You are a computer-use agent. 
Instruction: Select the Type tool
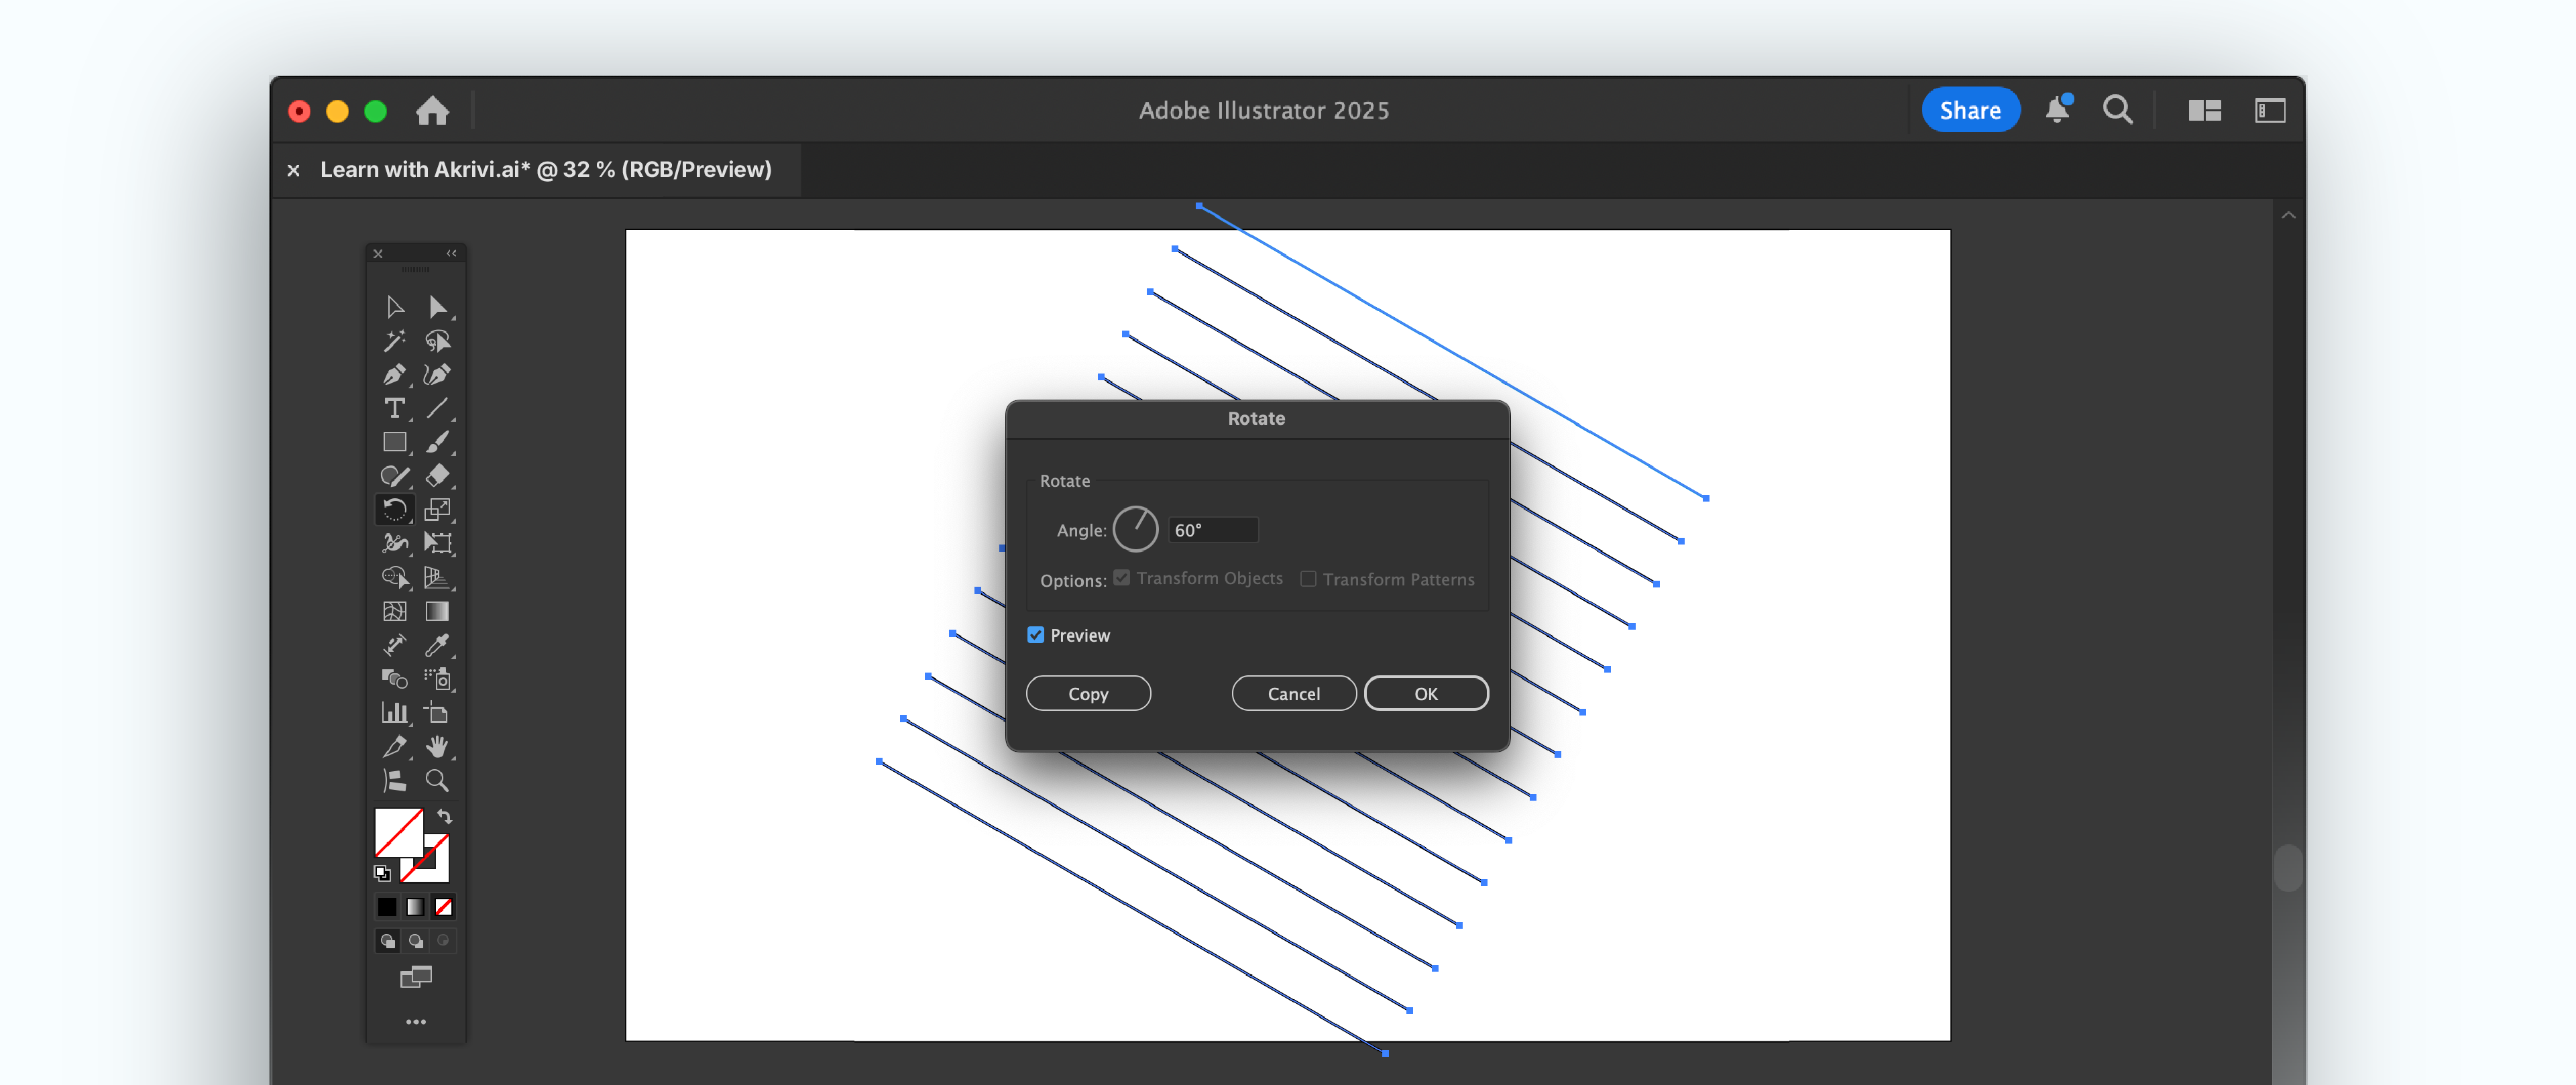coord(395,408)
